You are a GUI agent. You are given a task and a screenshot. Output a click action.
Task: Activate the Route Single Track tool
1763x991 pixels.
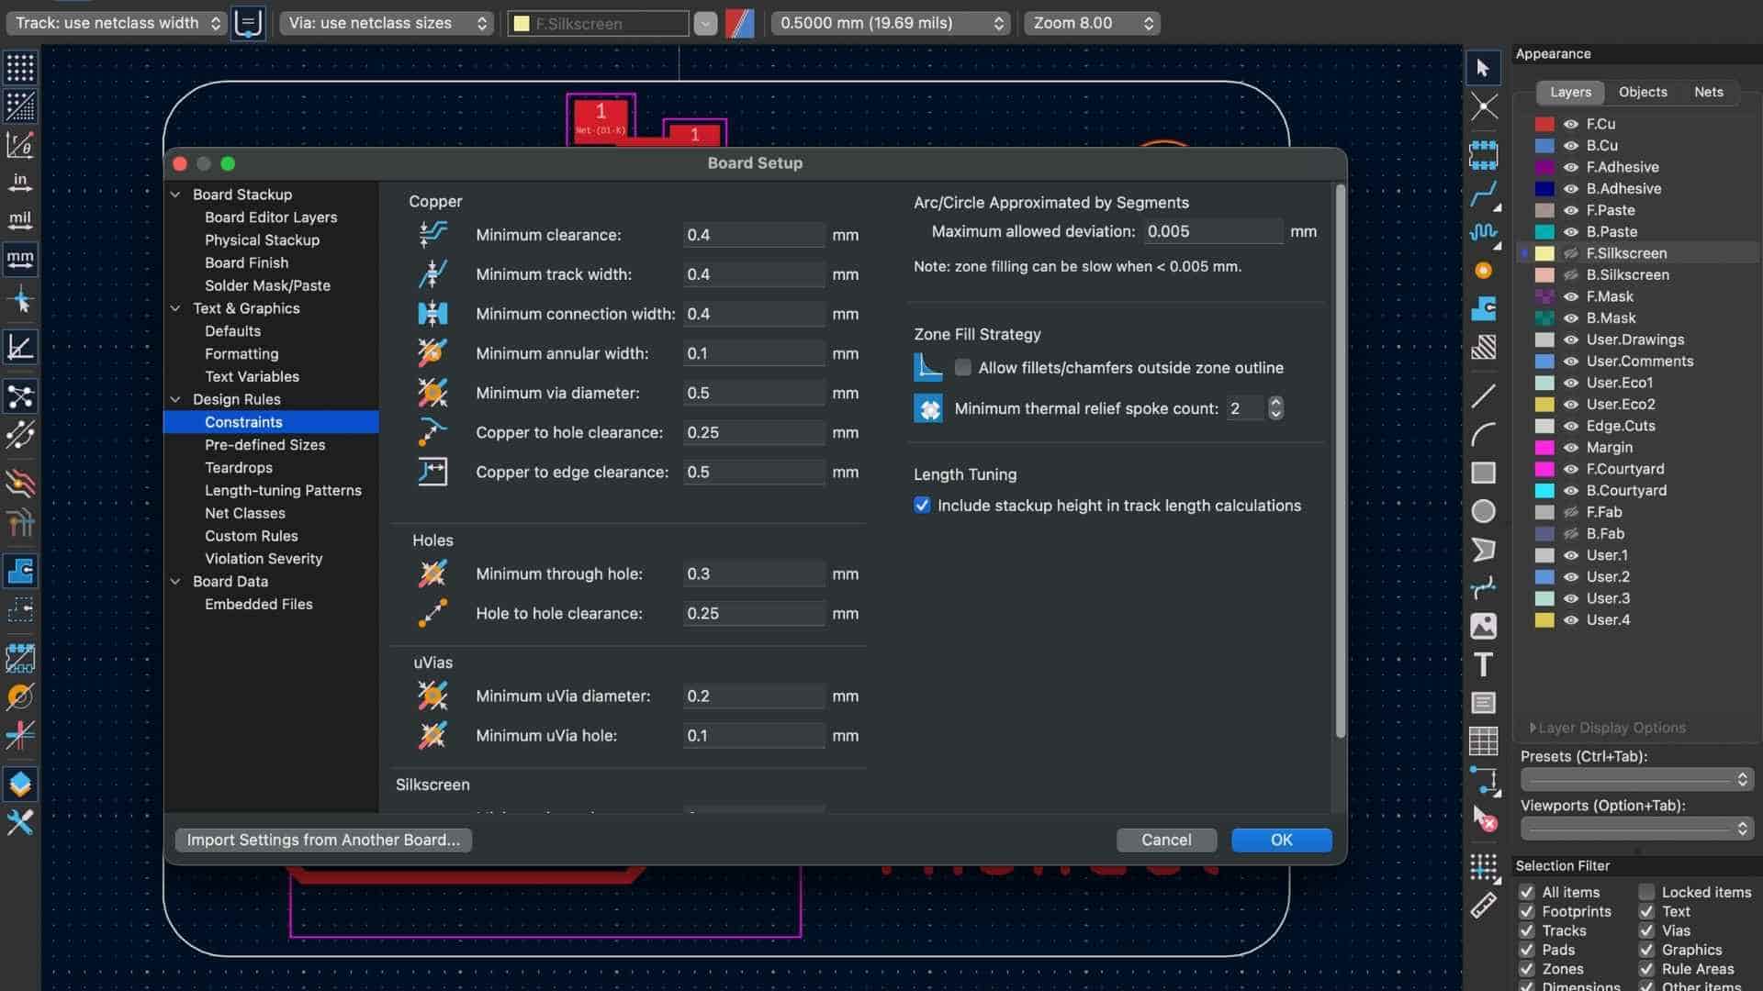point(1483,194)
